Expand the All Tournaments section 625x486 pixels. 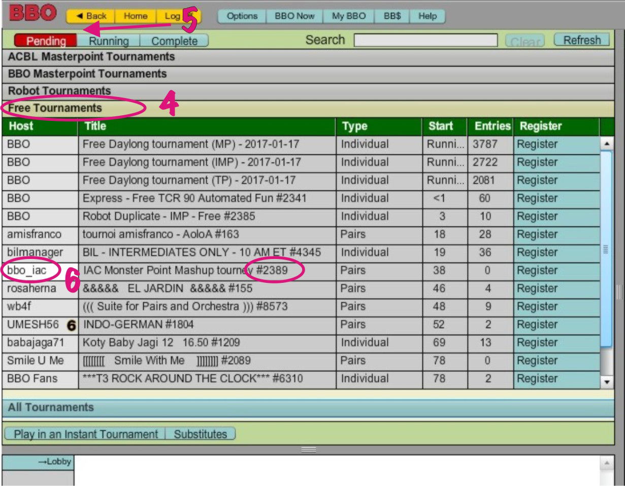(308, 408)
